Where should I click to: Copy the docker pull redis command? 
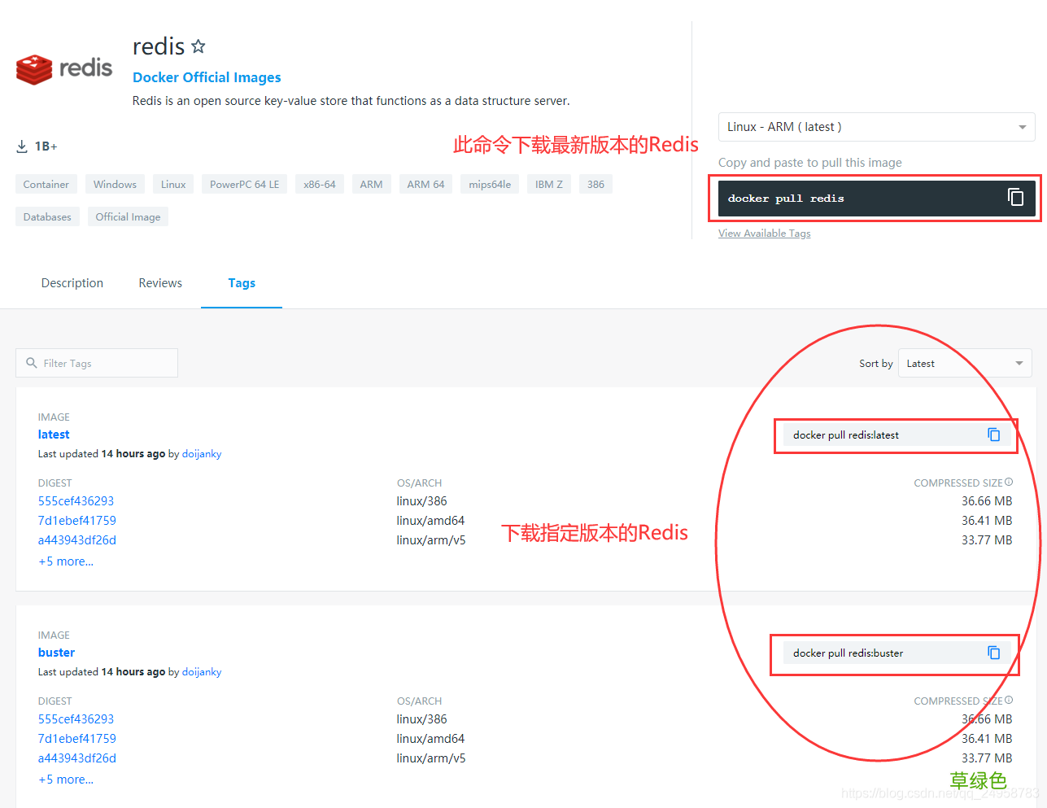click(1015, 197)
